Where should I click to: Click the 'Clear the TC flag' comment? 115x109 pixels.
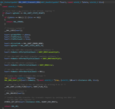coord(35,85)
